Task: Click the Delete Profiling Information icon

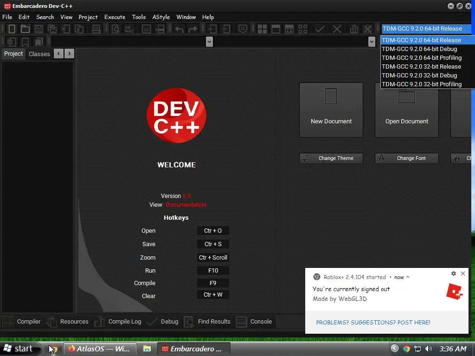Action: coord(367,29)
